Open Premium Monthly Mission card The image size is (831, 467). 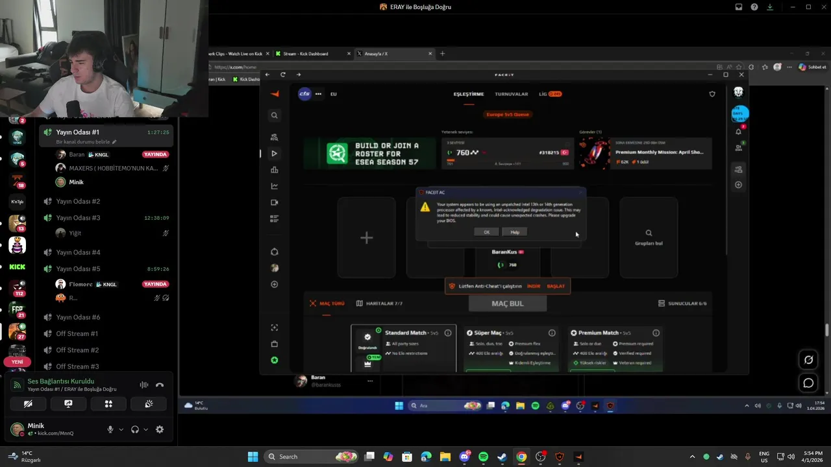tap(646, 154)
